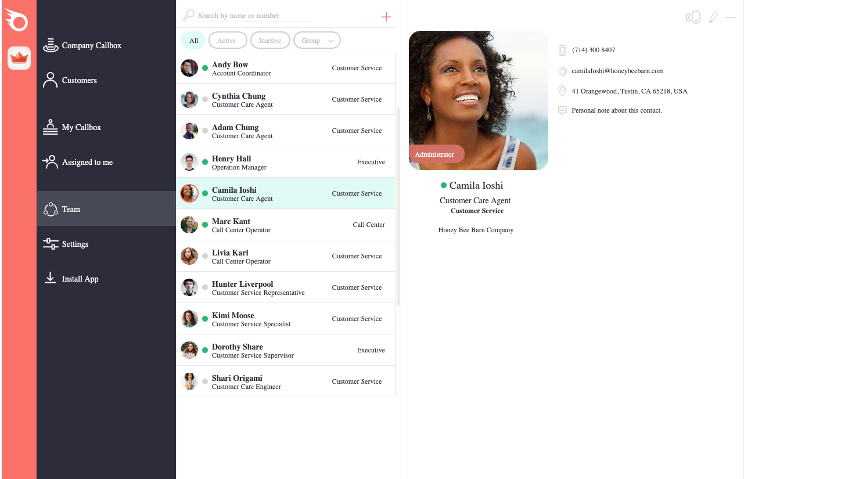The width and height of the screenshot is (841, 479).
Task: Add a new team member with plus icon
Action: click(x=386, y=17)
